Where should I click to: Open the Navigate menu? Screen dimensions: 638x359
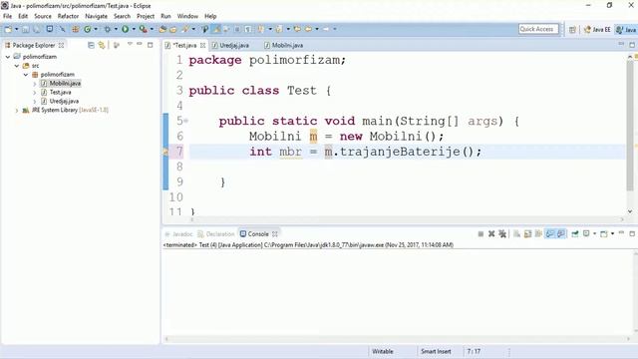point(96,16)
